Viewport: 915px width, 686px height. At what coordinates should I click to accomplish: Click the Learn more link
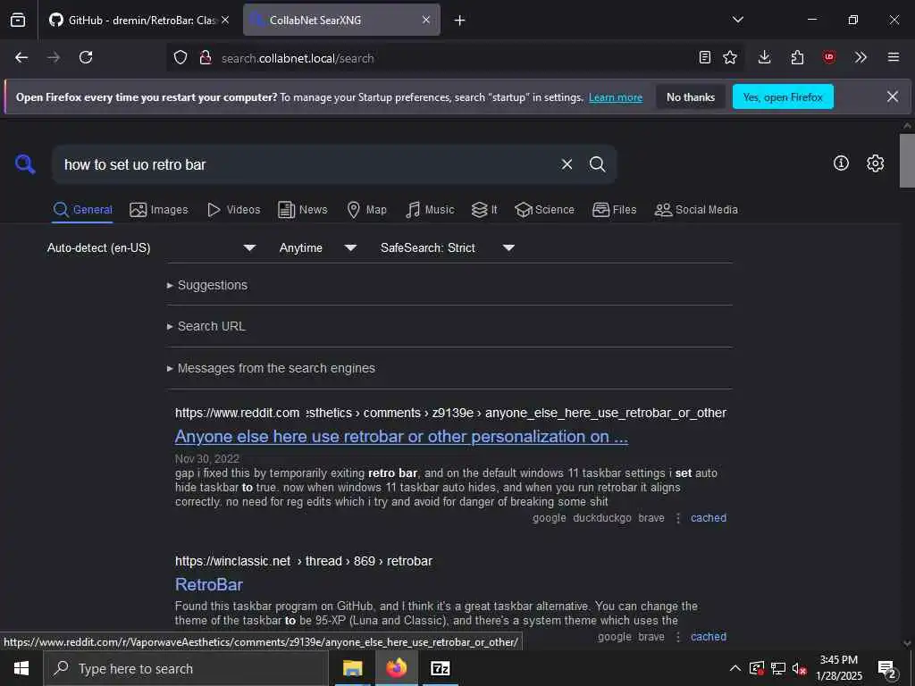tap(616, 97)
